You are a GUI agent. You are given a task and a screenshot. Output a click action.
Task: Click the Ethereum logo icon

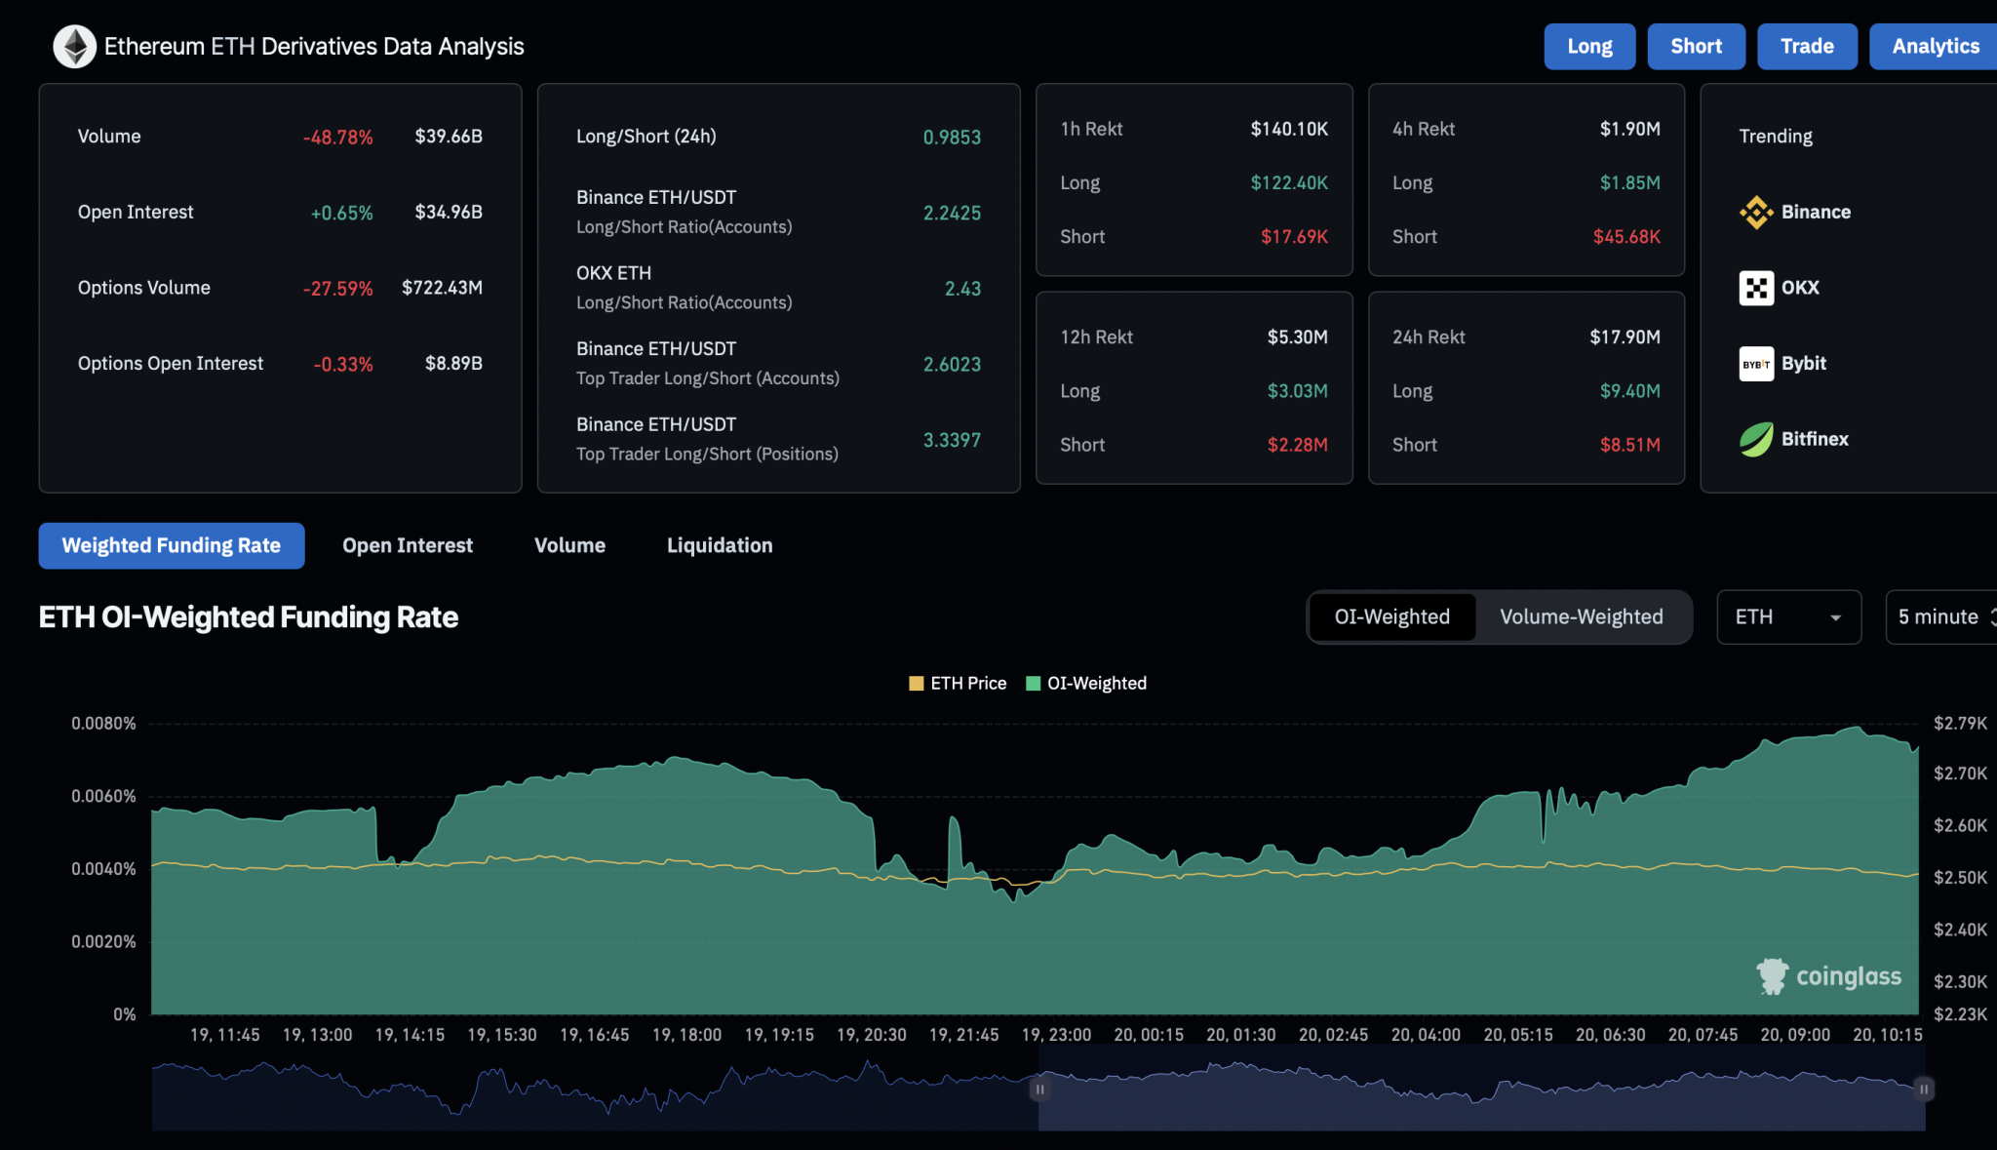[74, 46]
